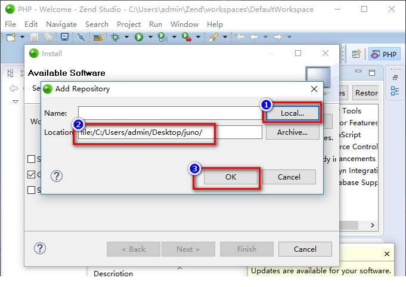
Task: Click Cancel in Add Repository dialog
Action: click(289, 177)
